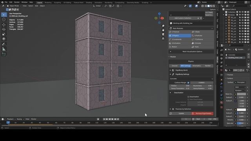Image resolution: width=251 pixels, height=141 pixels.
Task: Expand the Windows collection tree
Action: point(224,15)
